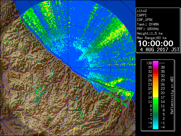Click the '>38' legend label

coord(149,63)
